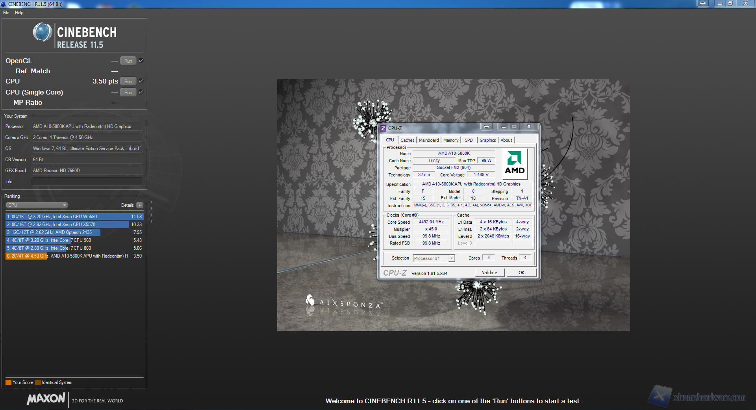756x410 pixels.
Task: Switch to the Memory tab in CPU-Z
Action: [x=450, y=140]
